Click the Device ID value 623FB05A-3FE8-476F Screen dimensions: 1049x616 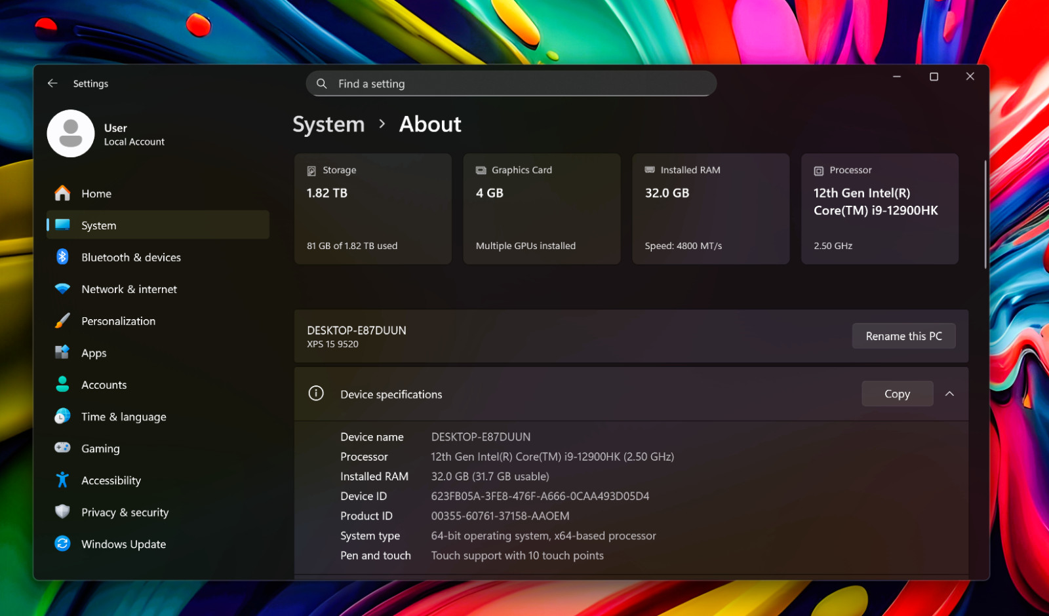(540, 496)
